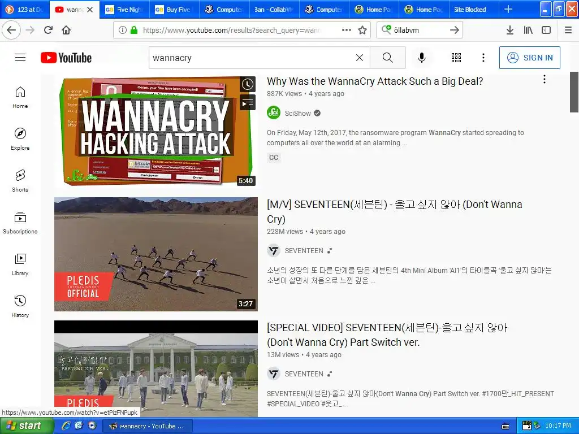Switch to the 'Buy Five' tab
This screenshot has height=434, width=579.
click(174, 10)
